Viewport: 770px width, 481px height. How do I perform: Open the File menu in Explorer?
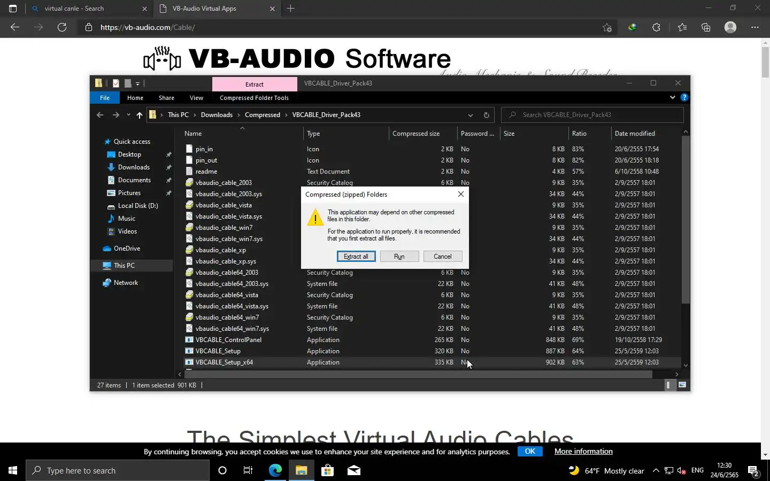[105, 98]
